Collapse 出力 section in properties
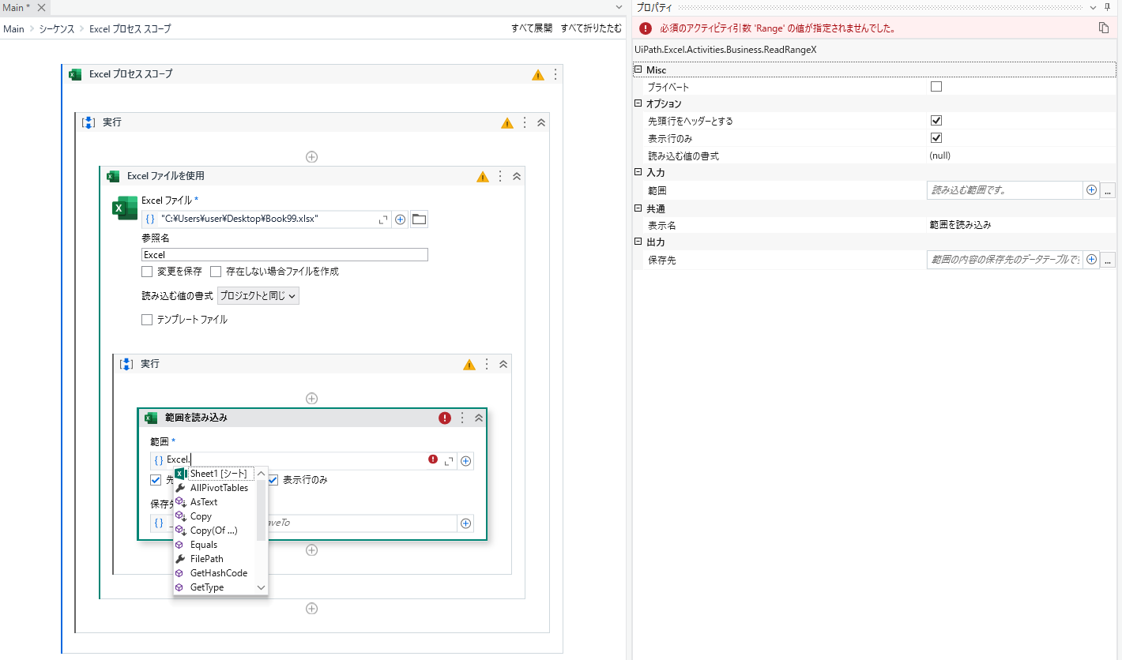The image size is (1122, 660). (638, 242)
